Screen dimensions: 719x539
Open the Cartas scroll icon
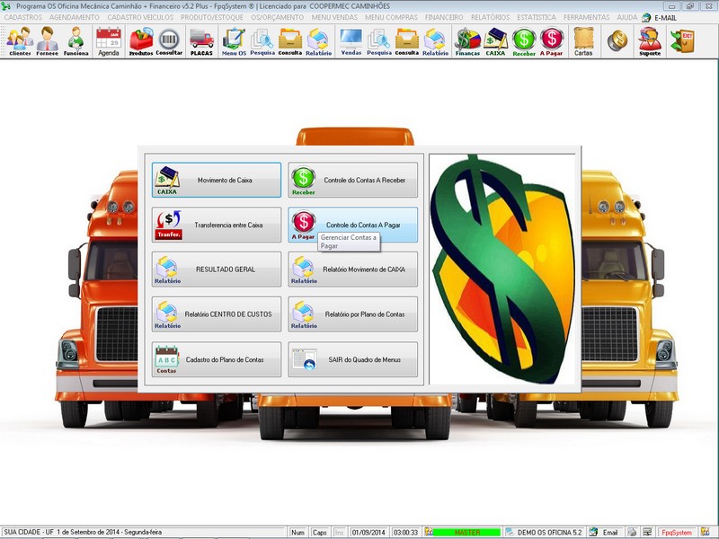[583, 41]
